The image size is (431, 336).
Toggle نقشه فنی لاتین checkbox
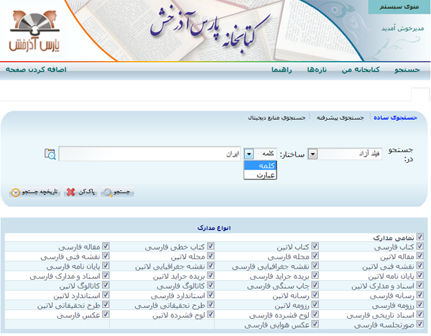coord(420,266)
